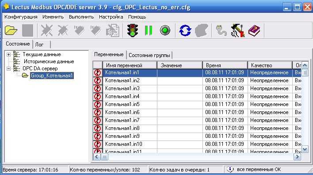
Task: Open the Помощь menu
Action: [137, 17]
